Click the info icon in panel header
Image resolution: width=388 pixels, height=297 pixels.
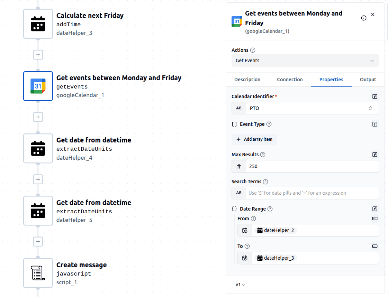tap(363, 18)
